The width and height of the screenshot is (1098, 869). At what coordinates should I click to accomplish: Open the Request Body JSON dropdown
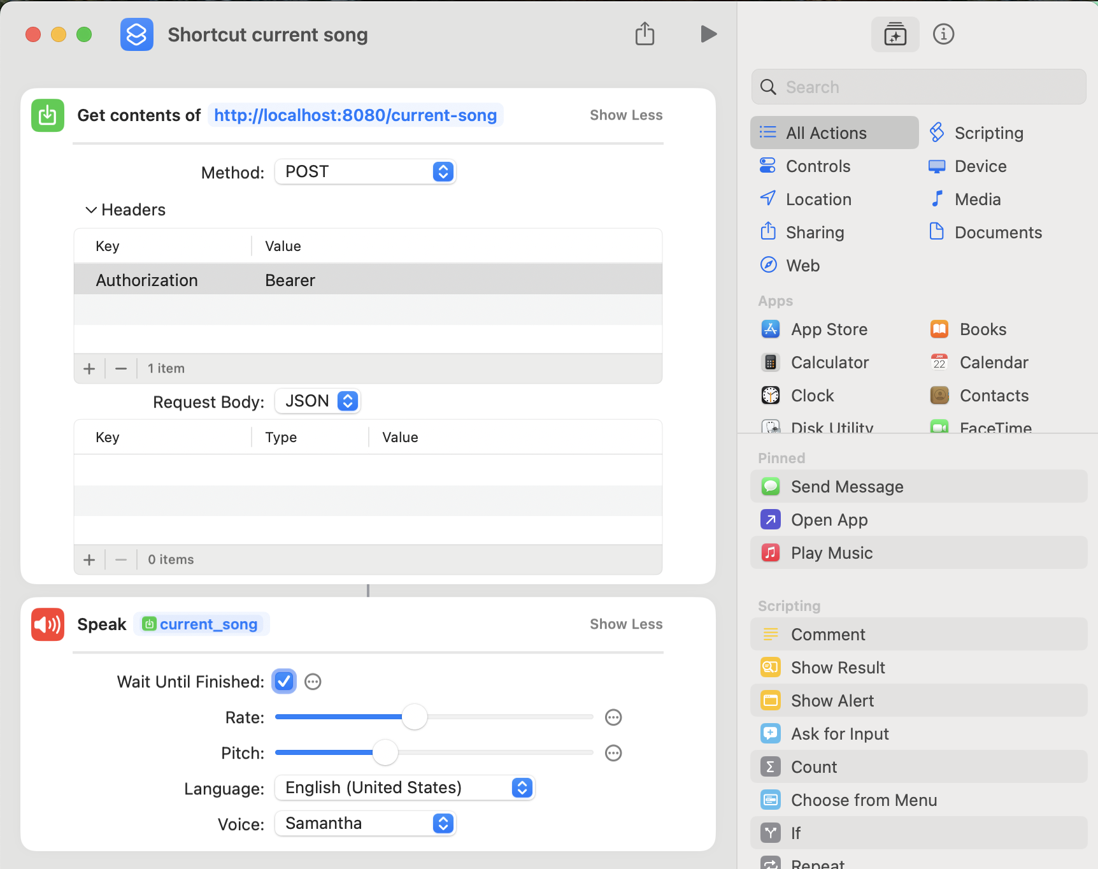(318, 401)
